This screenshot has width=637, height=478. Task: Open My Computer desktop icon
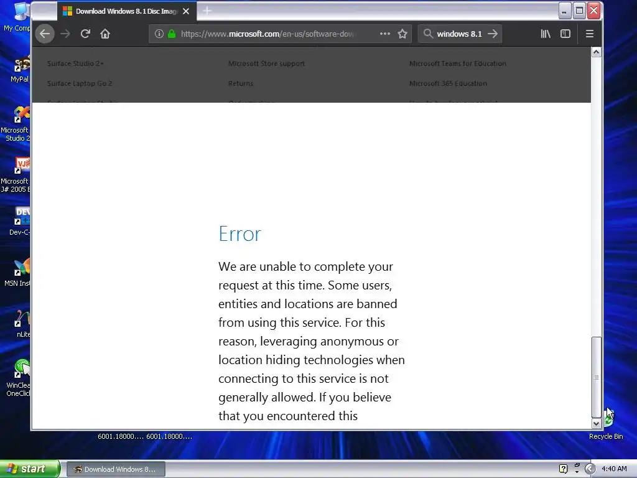(x=17, y=17)
